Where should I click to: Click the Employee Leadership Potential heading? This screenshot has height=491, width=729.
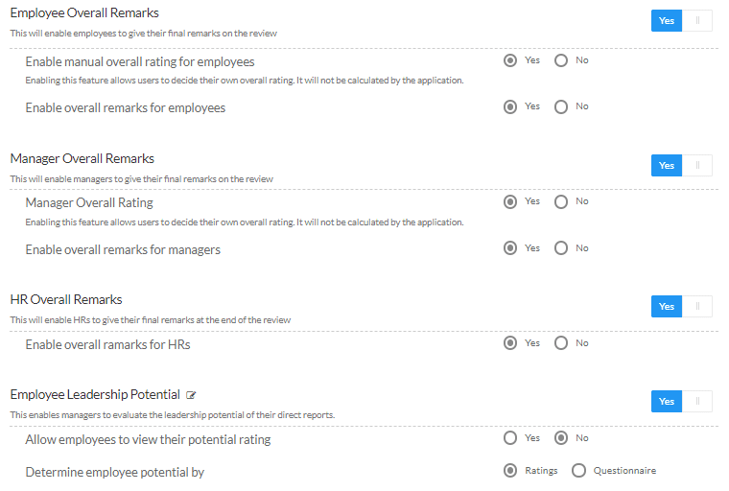(x=95, y=395)
